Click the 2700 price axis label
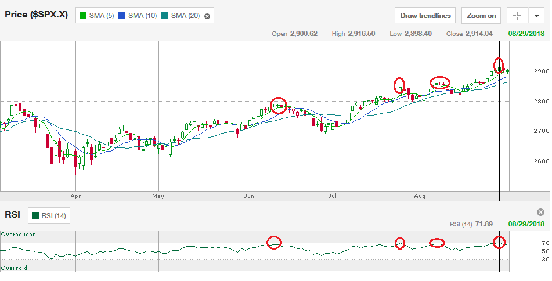The width and height of the screenshot is (552, 281). point(542,131)
